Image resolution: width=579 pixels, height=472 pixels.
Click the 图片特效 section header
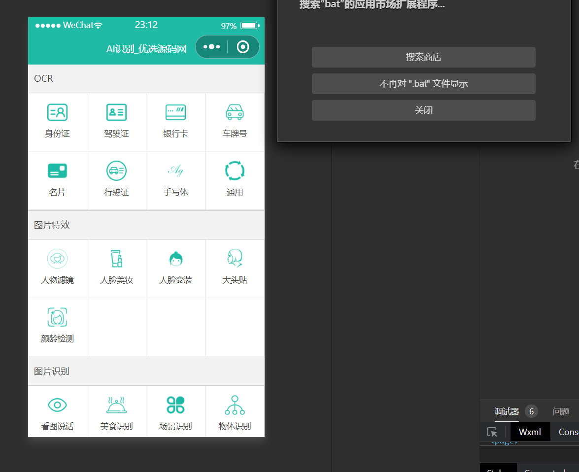(146, 225)
